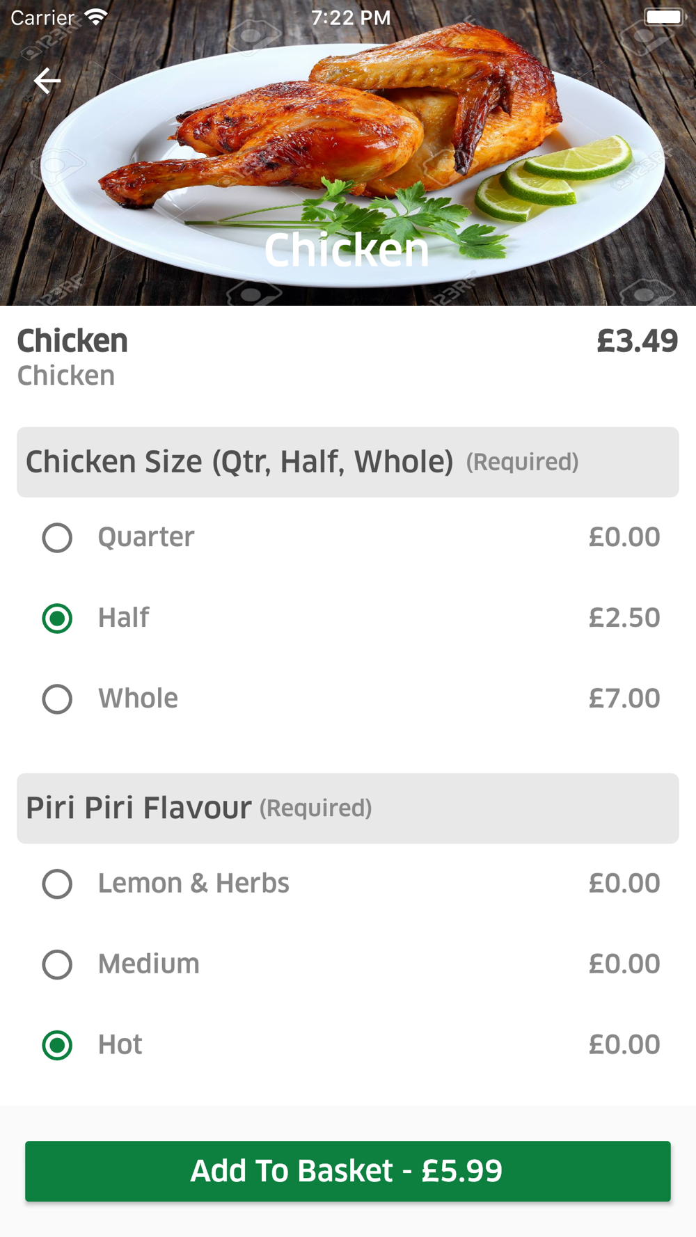Screen dimensions: 696x1237
Task: Tap the Medium flavour label text
Action: [149, 964]
